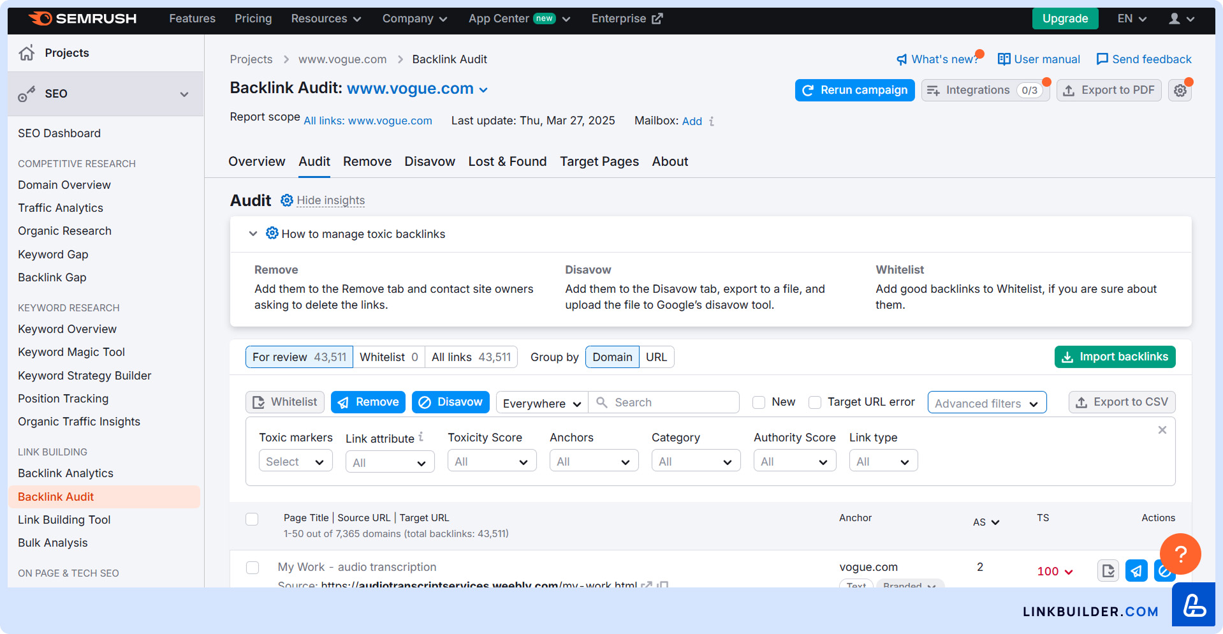Click the Mailbox info icon
Image resolution: width=1223 pixels, height=634 pixels.
pyautogui.click(x=712, y=121)
